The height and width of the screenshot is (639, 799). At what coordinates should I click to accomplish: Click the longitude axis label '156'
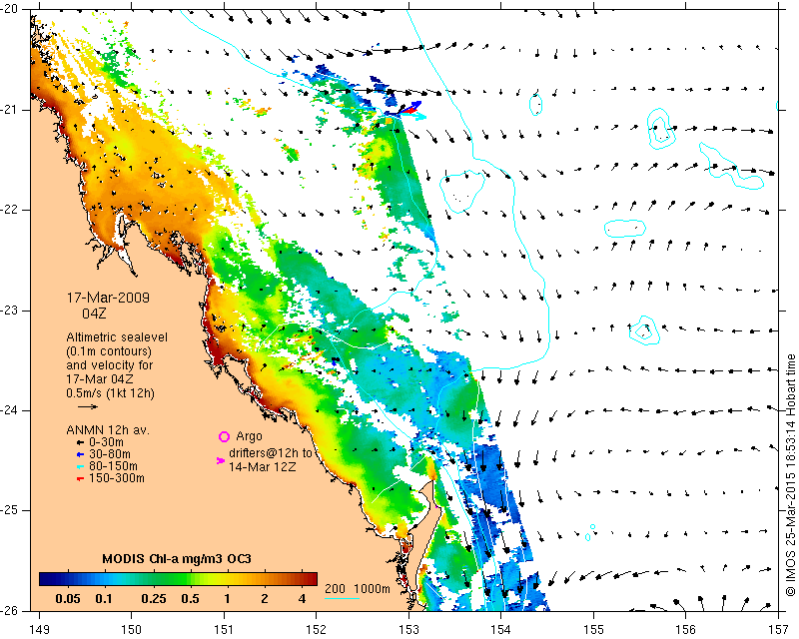coord(686,630)
